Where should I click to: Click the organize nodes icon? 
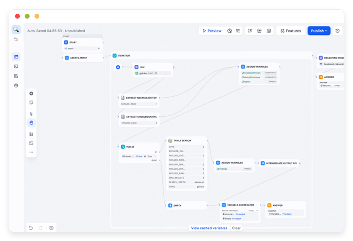[31, 134]
